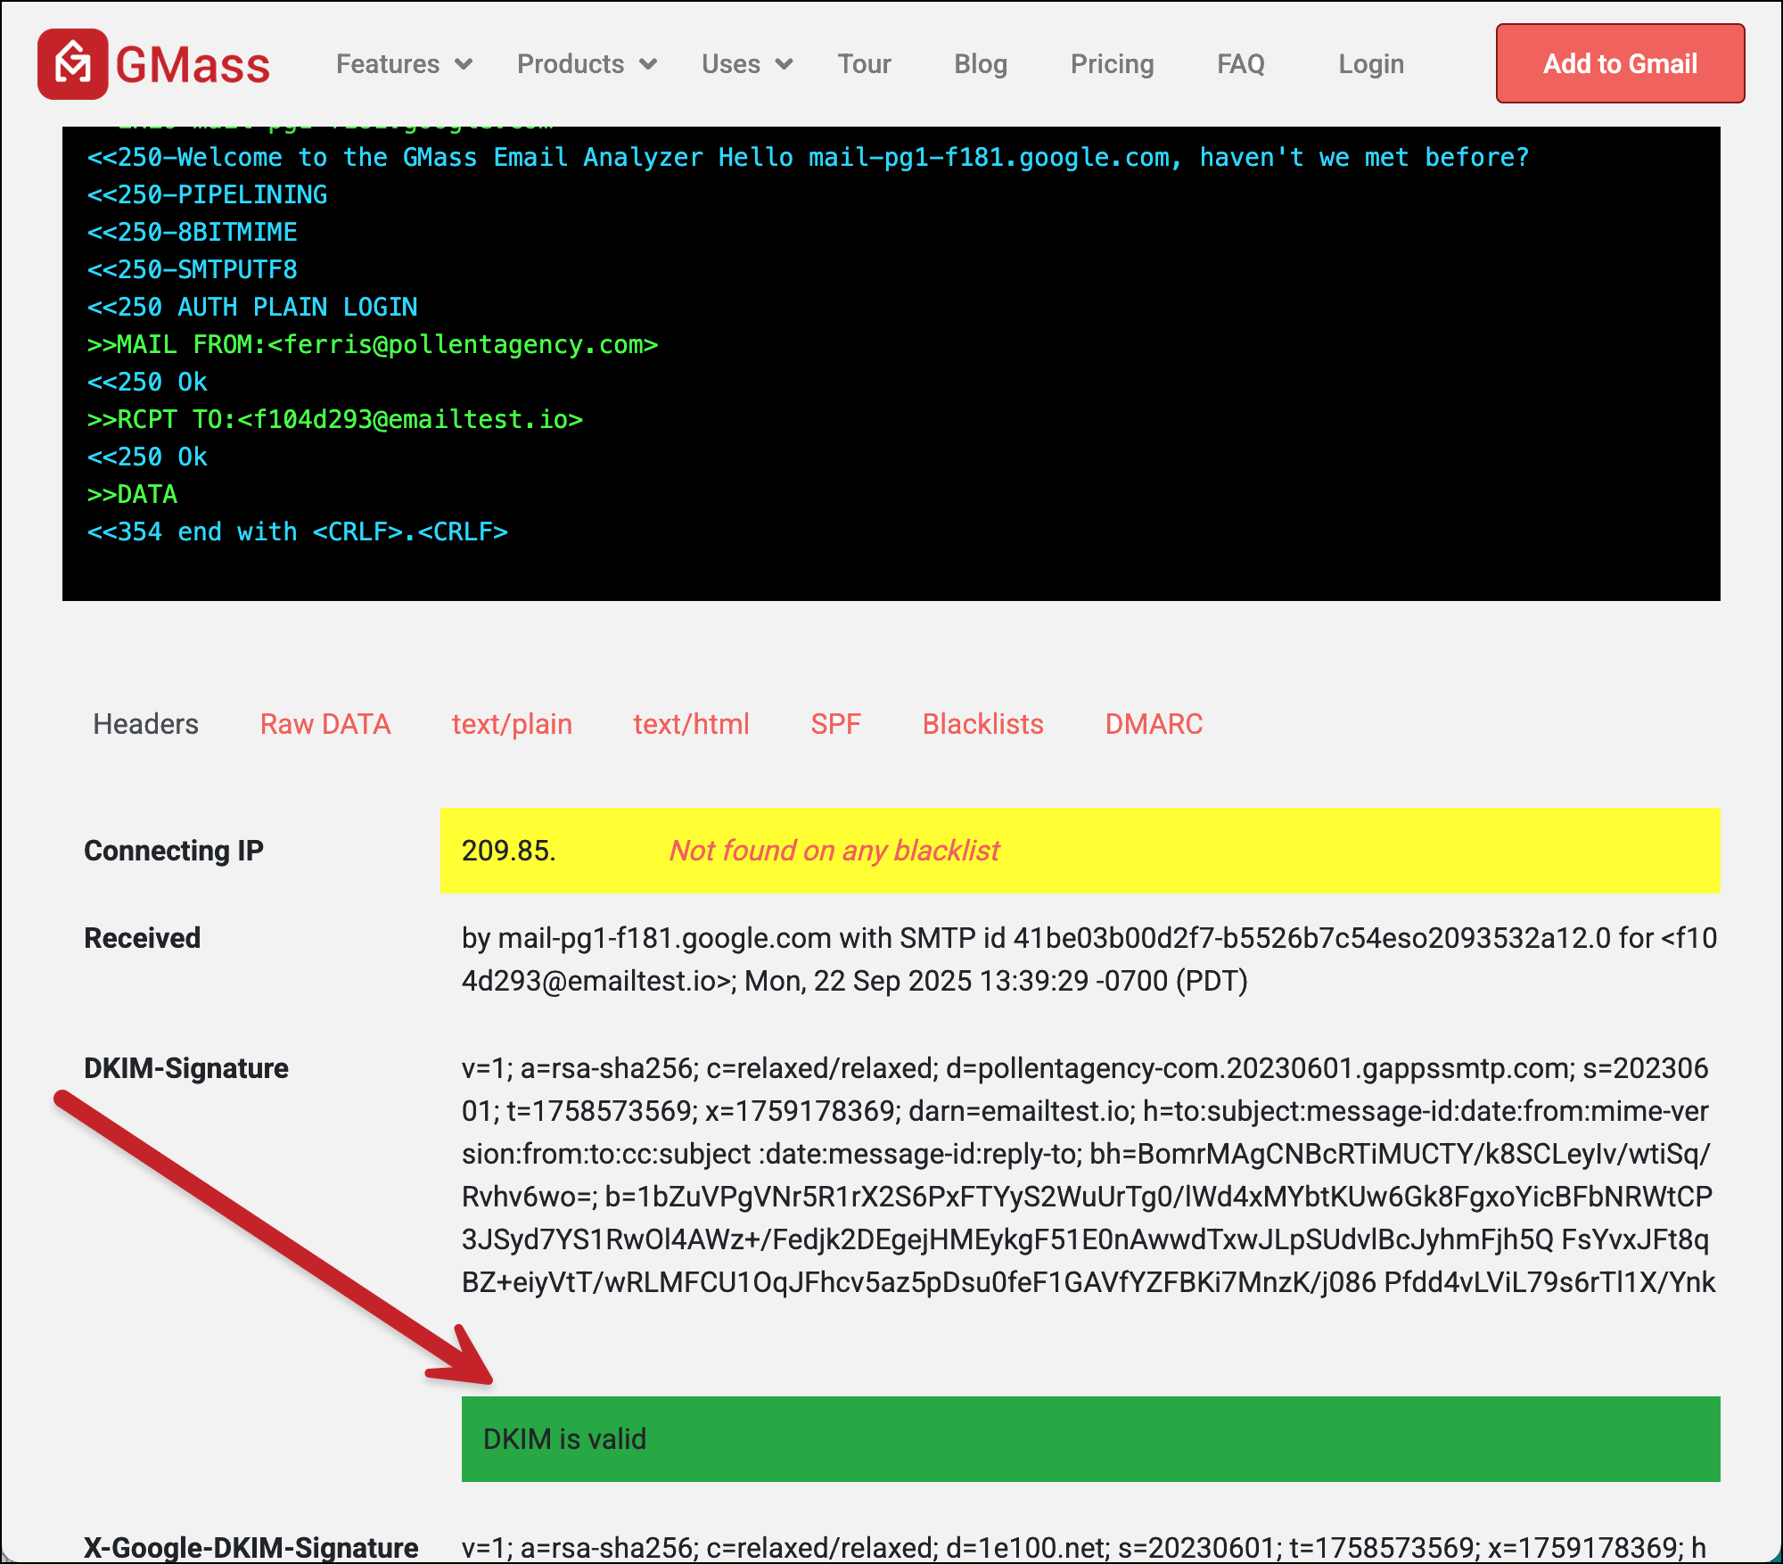The image size is (1783, 1564).
Task: Switch to the text/html tab
Action: click(x=691, y=724)
